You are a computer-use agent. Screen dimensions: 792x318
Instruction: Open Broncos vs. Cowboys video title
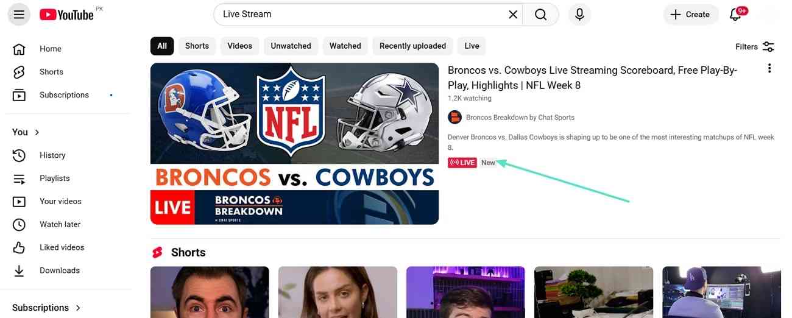coord(592,77)
